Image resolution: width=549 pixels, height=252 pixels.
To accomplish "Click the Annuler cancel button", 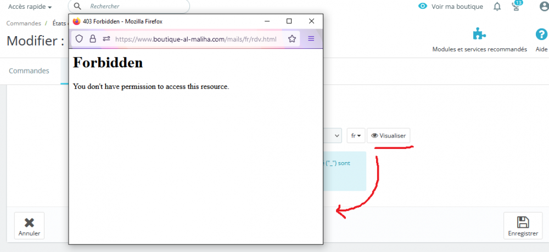I will [30, 226].
